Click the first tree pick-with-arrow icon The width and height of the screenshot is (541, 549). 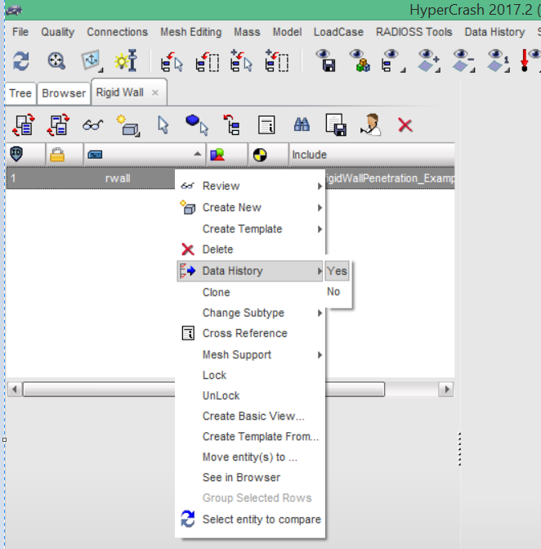click(x=172, y=61)
